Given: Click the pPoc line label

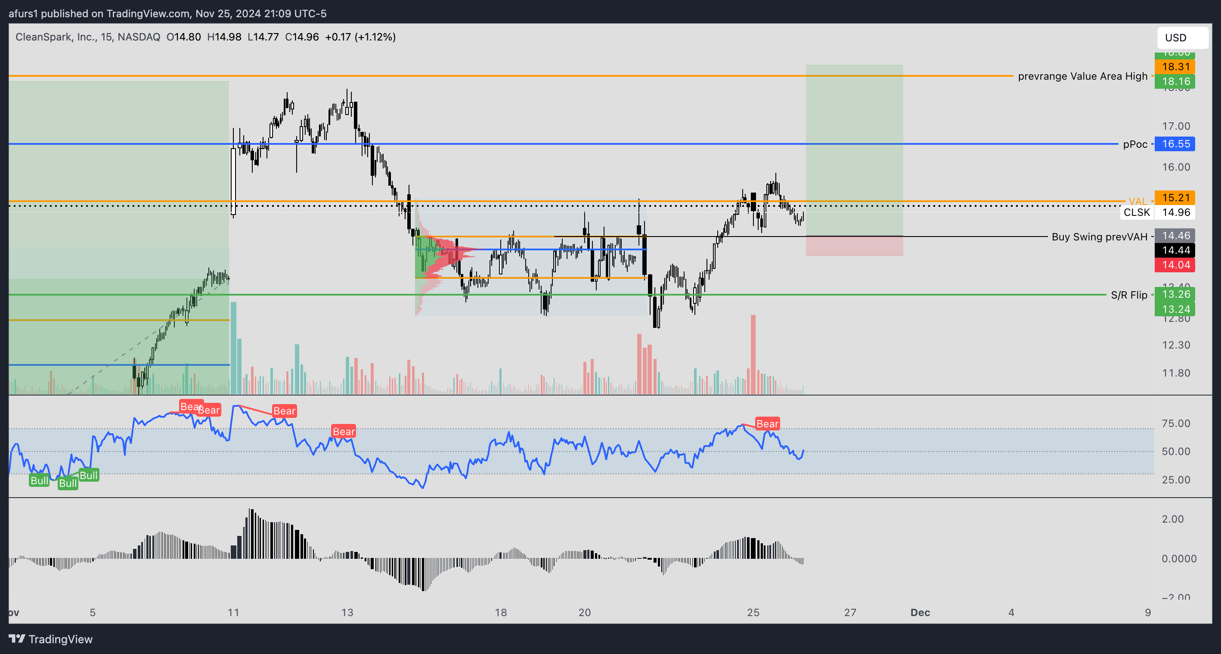Looking at the screenshot, I should click(1135, 144).
